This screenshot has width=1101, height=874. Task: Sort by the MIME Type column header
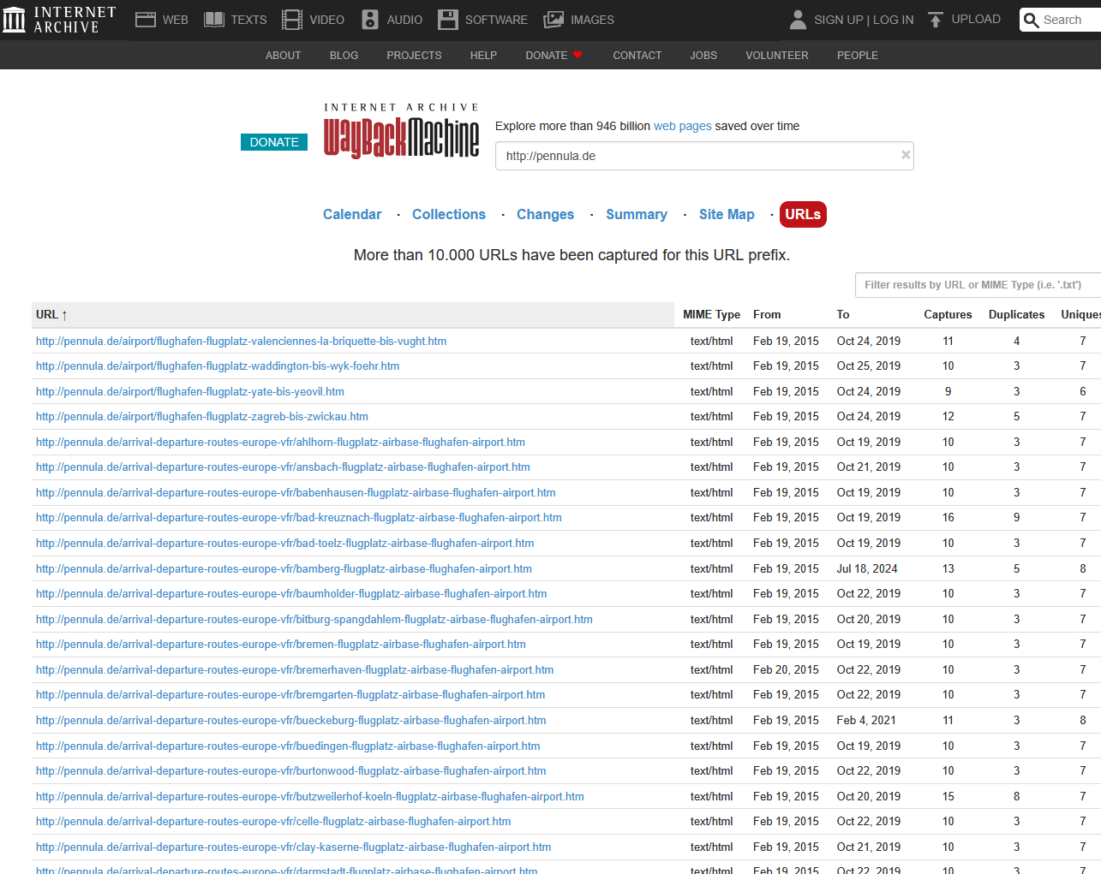point(711,315)
